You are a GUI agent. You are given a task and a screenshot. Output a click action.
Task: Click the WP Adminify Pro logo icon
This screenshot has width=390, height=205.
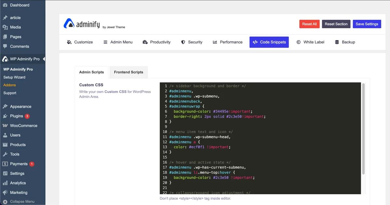pyautogui.click(x=5, y=59)
